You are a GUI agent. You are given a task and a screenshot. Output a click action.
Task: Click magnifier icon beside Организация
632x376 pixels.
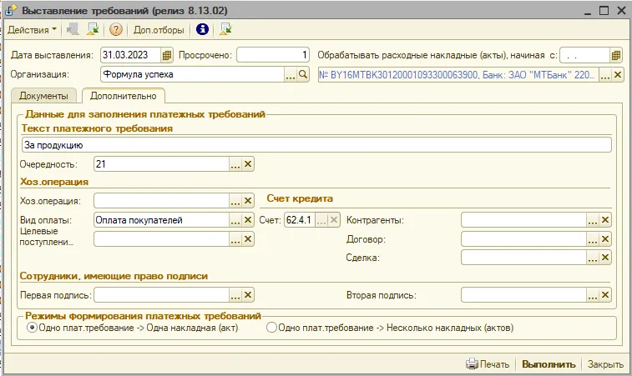coord(303,74)
